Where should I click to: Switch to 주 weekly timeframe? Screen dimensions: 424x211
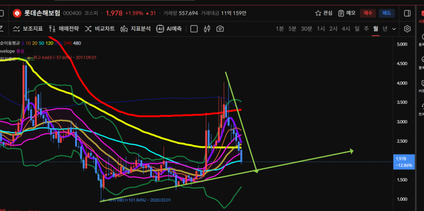coord(366,29)
